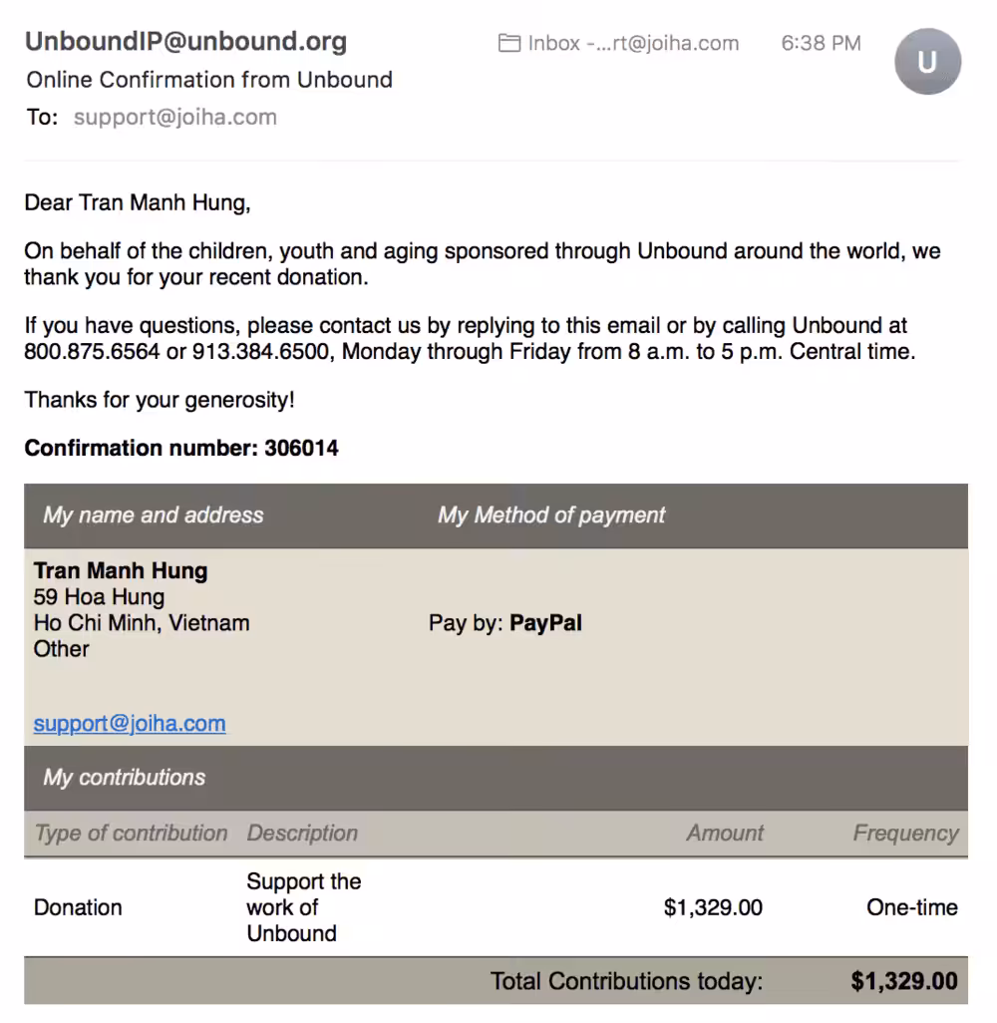Click My name and address header
The width and height of the screenshot is (997, 1023).
(154, 514)
